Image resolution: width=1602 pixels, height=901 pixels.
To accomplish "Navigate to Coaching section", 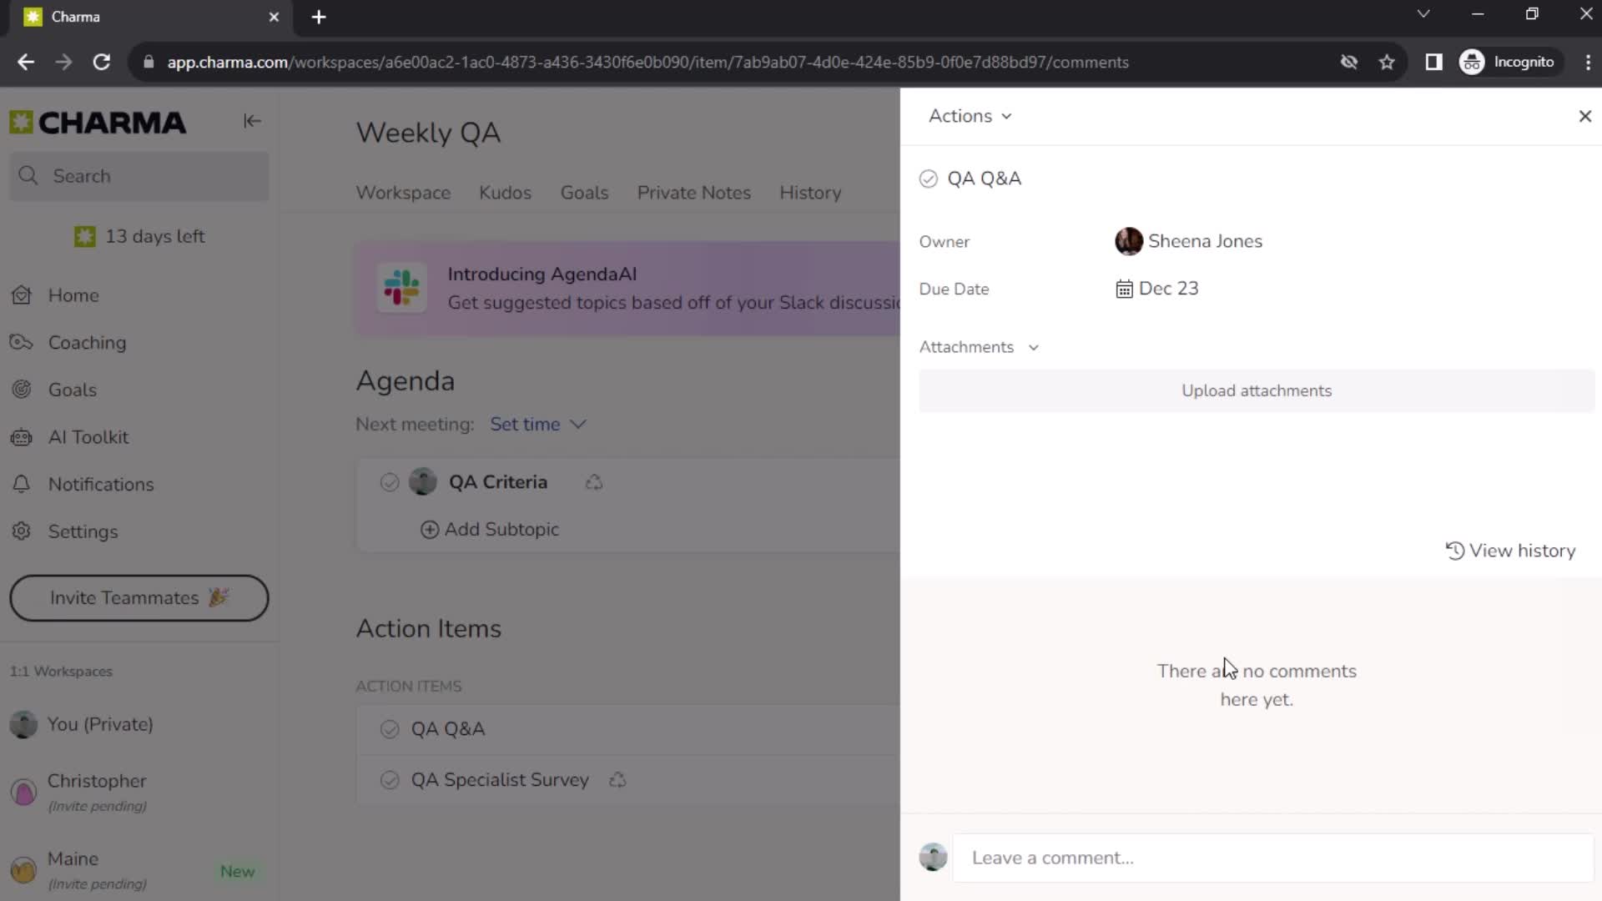I will tap(86, 342).
